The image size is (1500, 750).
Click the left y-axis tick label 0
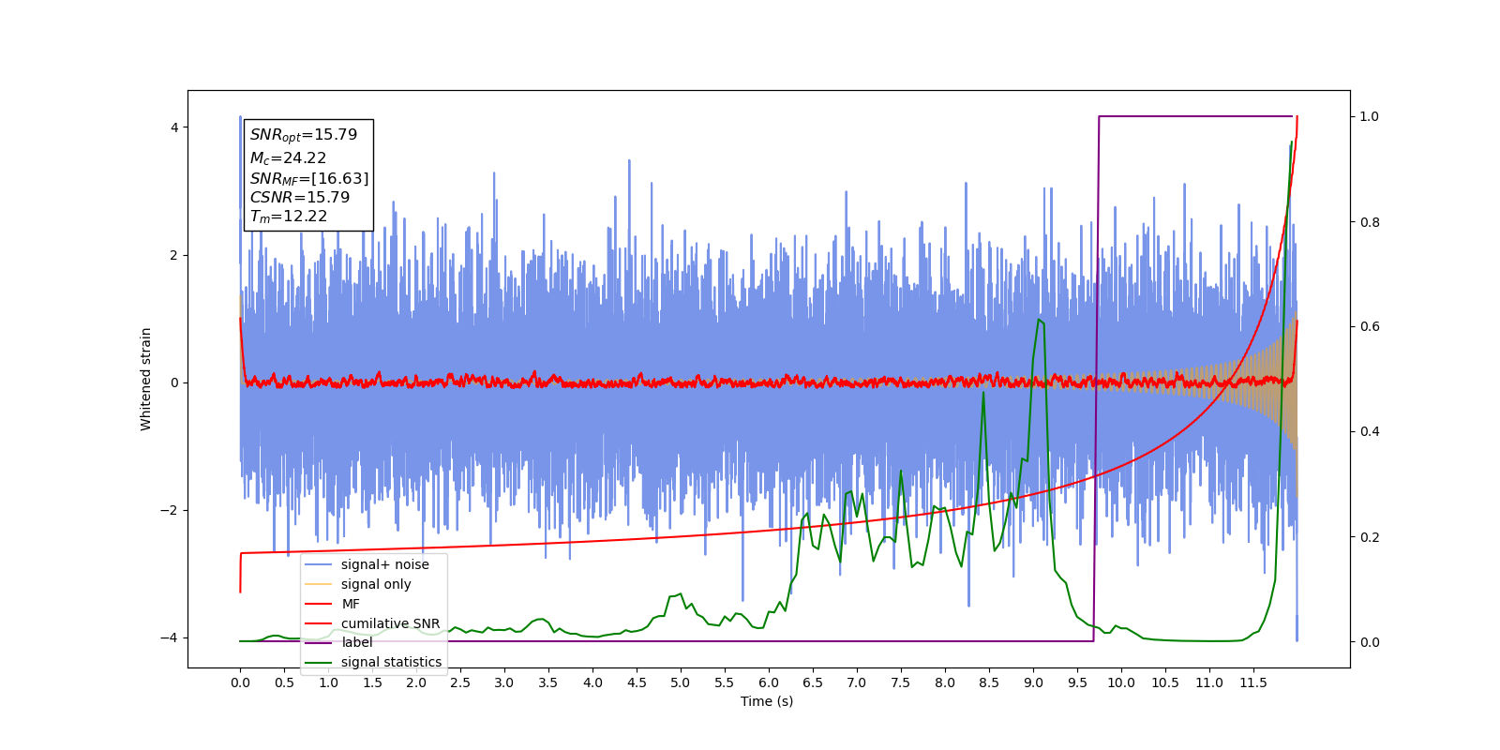pos(173,382)
